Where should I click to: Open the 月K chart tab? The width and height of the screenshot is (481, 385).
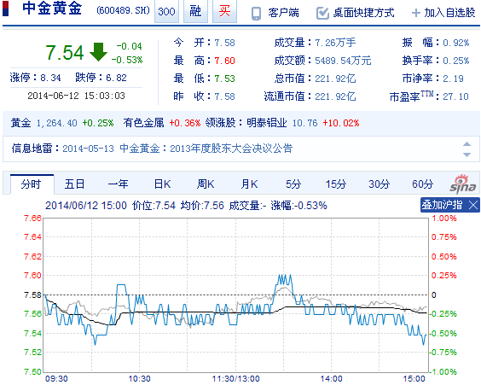click(249, 184)
